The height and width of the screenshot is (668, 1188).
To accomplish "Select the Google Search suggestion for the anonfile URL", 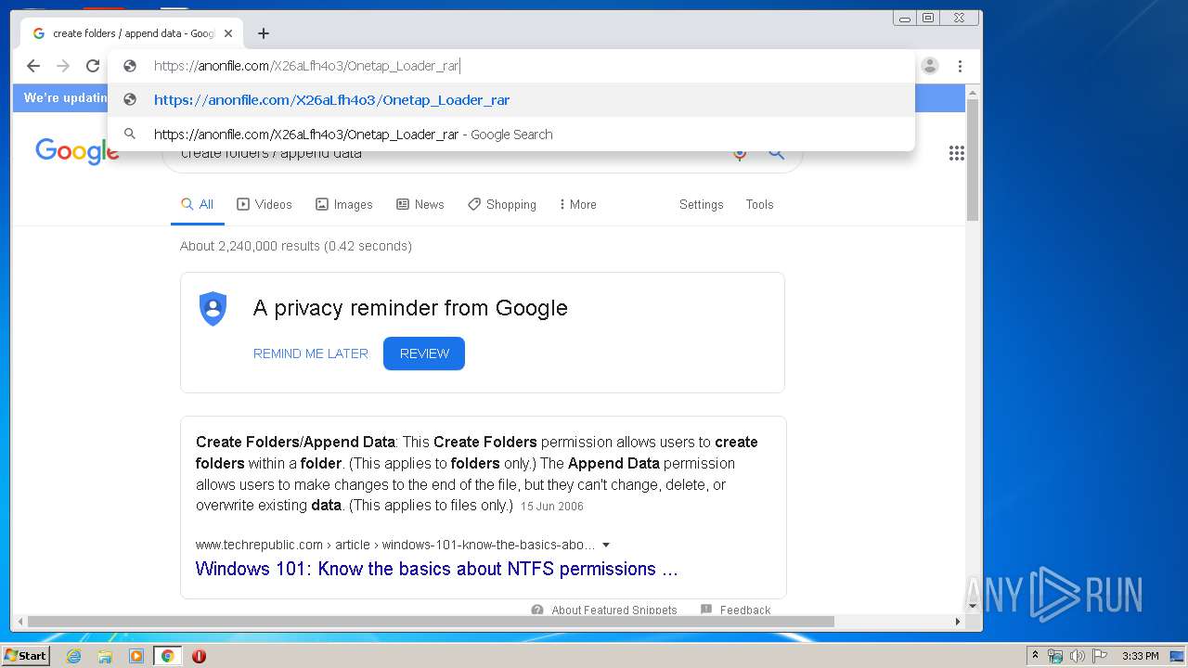I will click(x=511, y=135).
